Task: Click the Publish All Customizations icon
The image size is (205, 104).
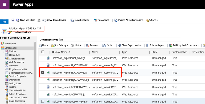Action: tap(116, 20)
